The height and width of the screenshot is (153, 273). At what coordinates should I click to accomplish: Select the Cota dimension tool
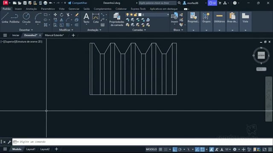click(x=96, y=18)
